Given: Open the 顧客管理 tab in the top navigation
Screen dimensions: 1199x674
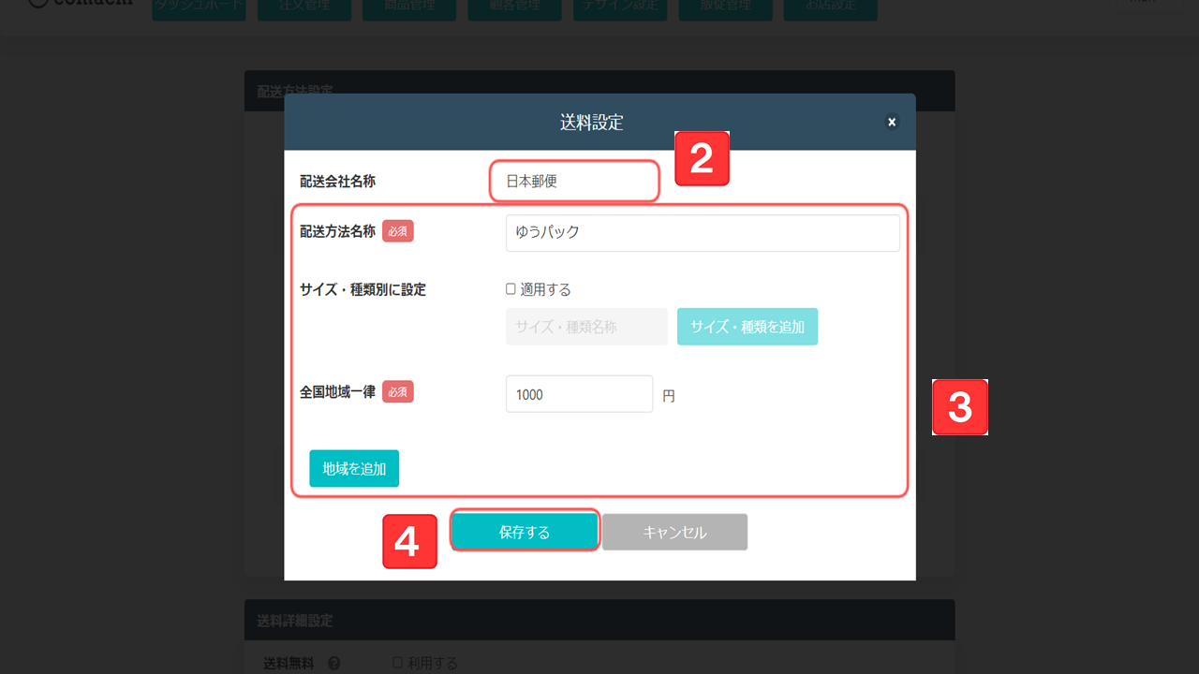Looking at the screenshot, I should click(515, 8).
